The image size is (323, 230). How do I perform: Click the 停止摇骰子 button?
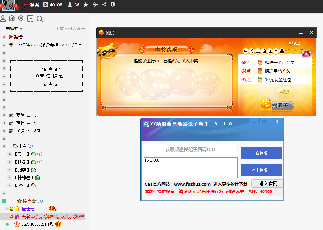pyautogui.click(x=261, y=170)
